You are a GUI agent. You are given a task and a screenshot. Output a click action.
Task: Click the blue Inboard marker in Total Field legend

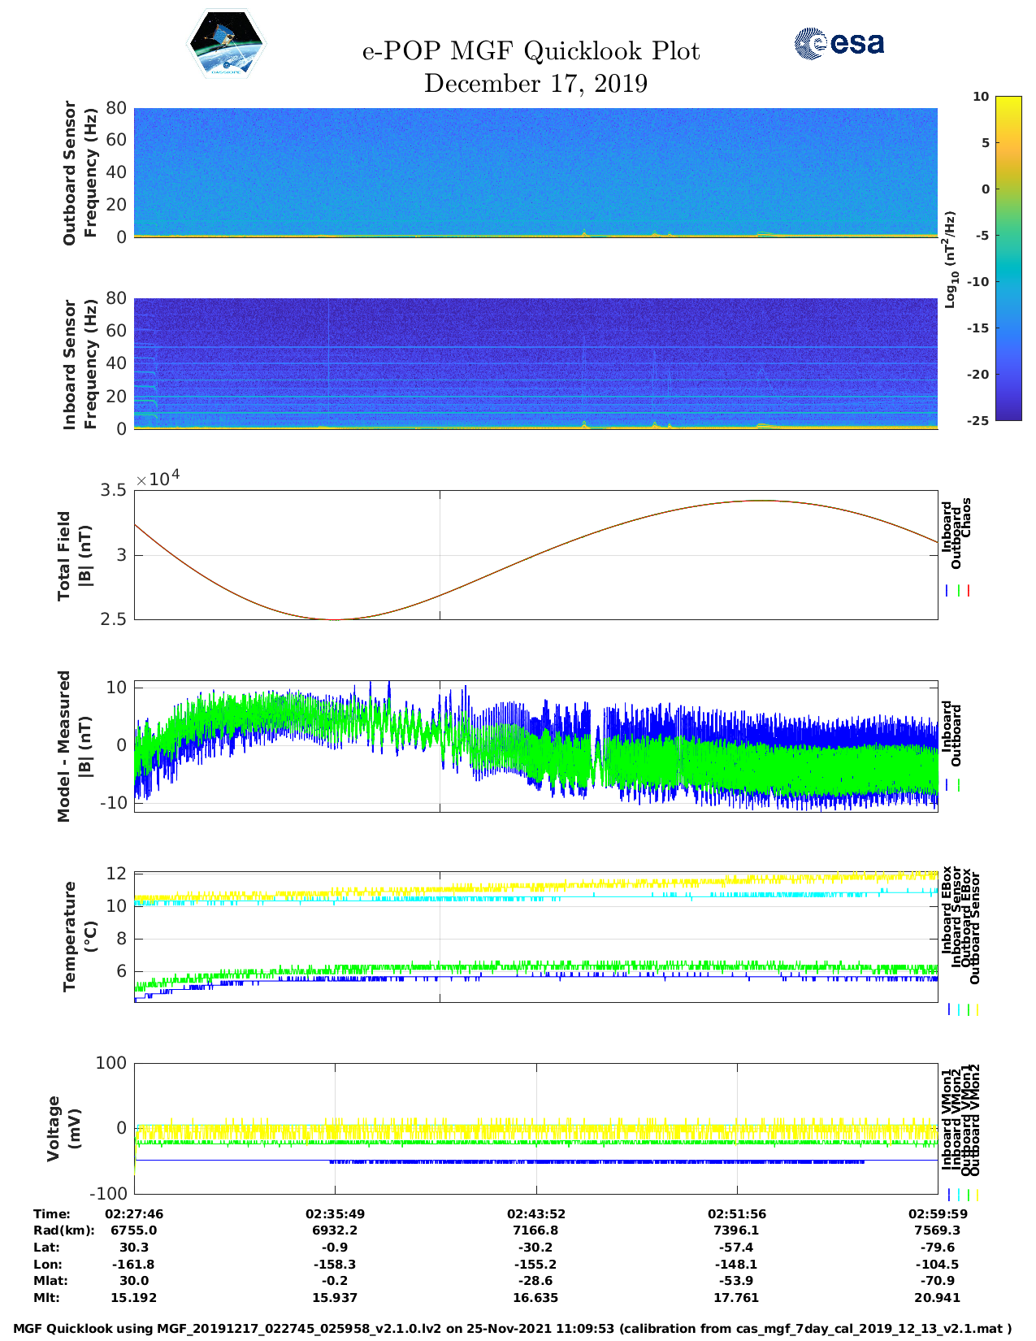[x=947, y=591]
